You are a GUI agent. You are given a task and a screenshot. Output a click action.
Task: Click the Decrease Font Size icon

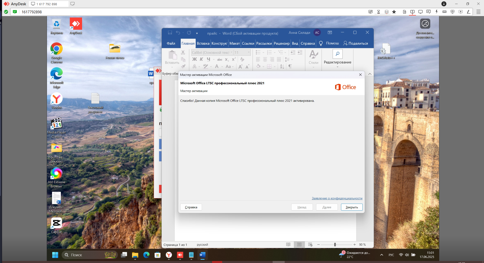(247, 67)
